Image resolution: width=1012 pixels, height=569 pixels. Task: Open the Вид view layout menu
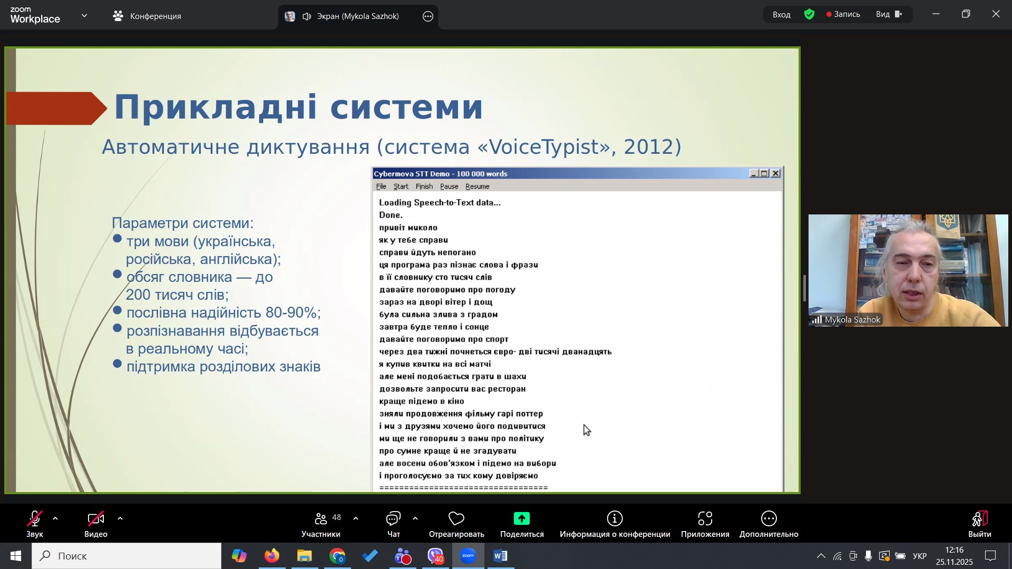pos(889,15)
